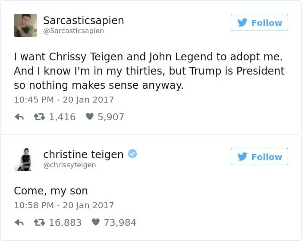
Task: Retweet the Sarcasticsapien adoption tweet
Action: 39,117
